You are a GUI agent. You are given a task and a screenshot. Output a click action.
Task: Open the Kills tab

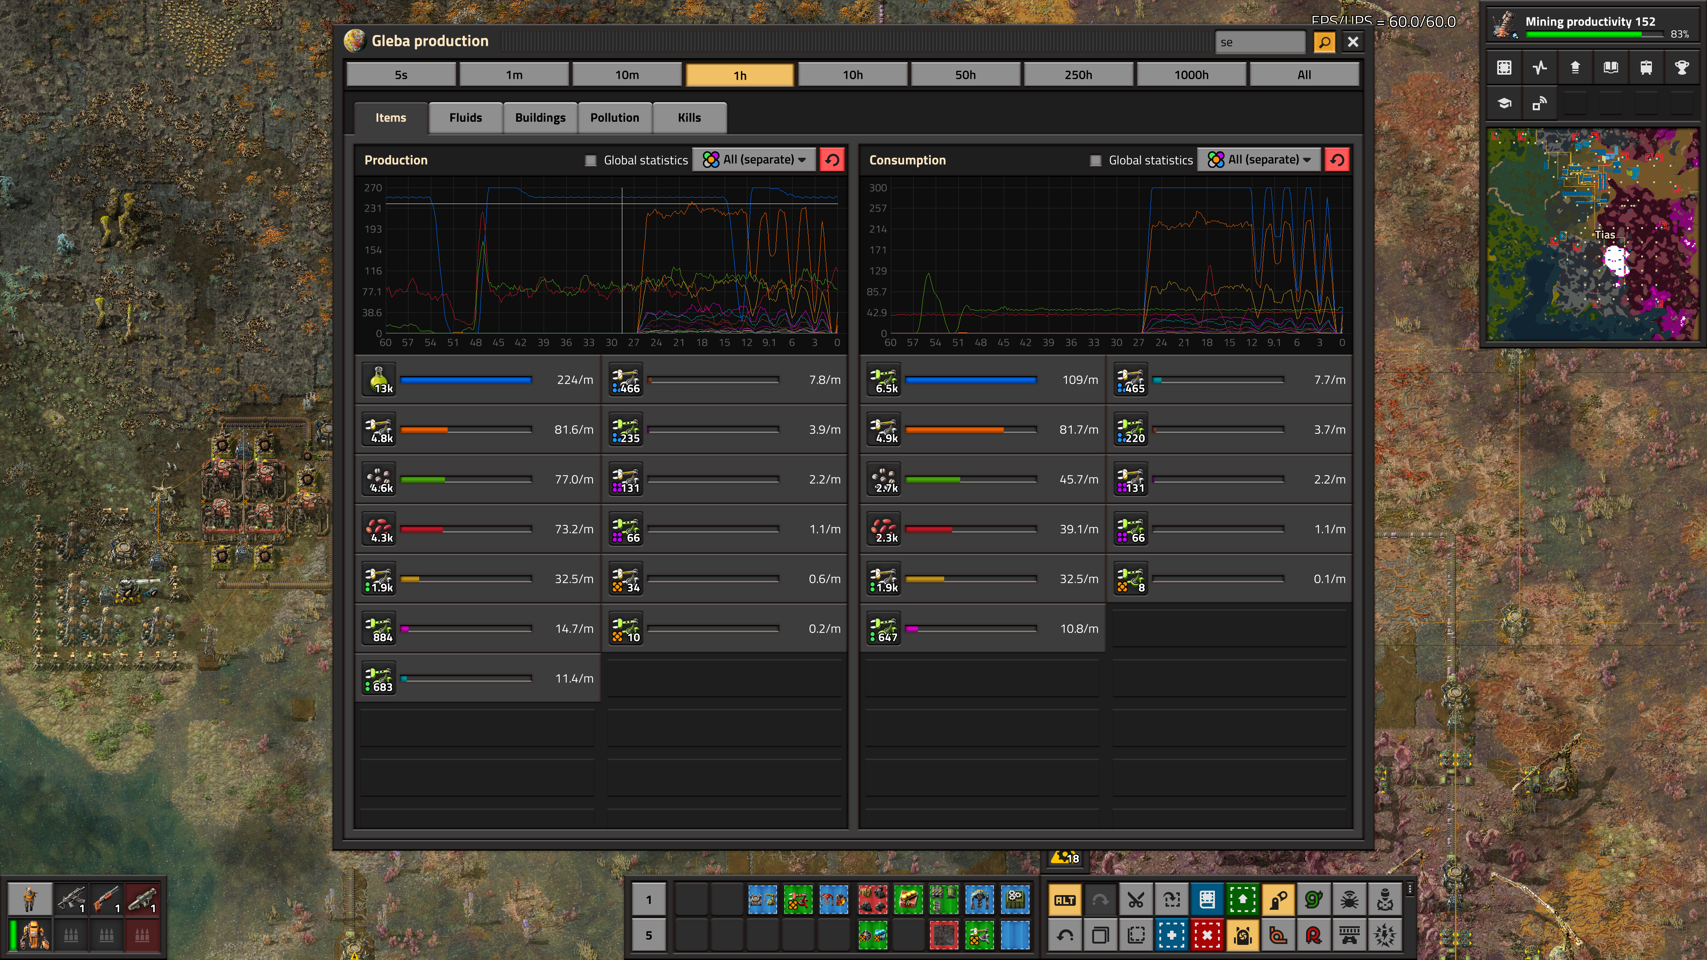click(689, 117)
